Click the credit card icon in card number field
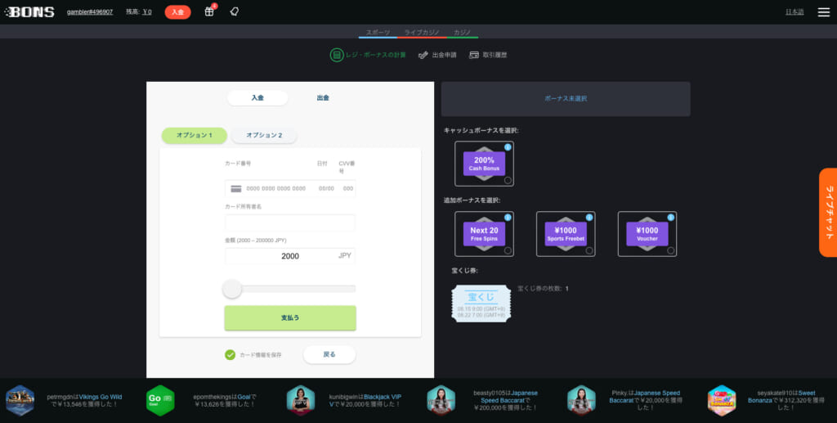Viewport: 837px width, 423px height. 236,188
